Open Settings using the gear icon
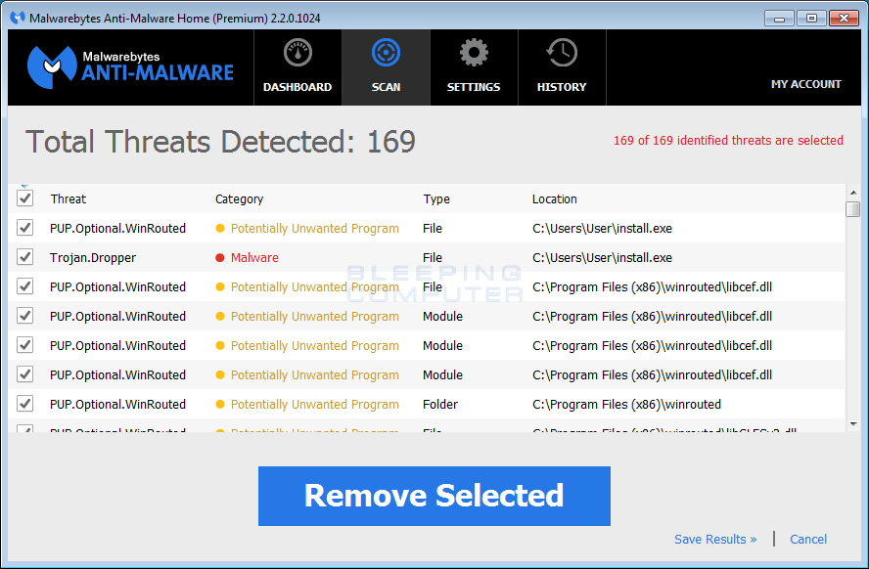869x569 pixels. (x=473, y=52)
